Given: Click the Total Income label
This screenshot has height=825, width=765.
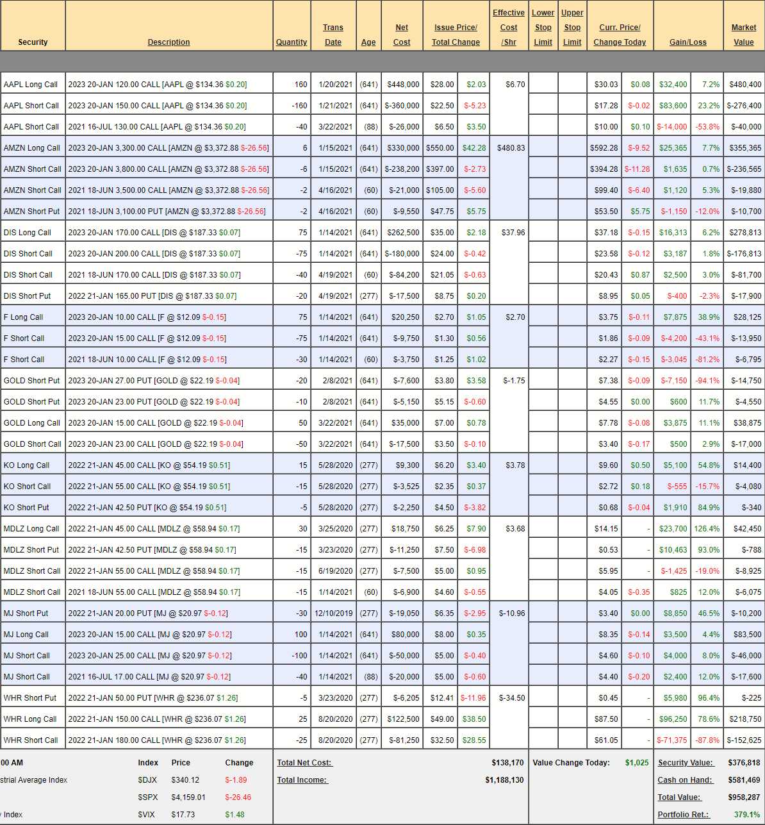Looking at the screenshot, I should pyautogui.click(x=302, y=780).
